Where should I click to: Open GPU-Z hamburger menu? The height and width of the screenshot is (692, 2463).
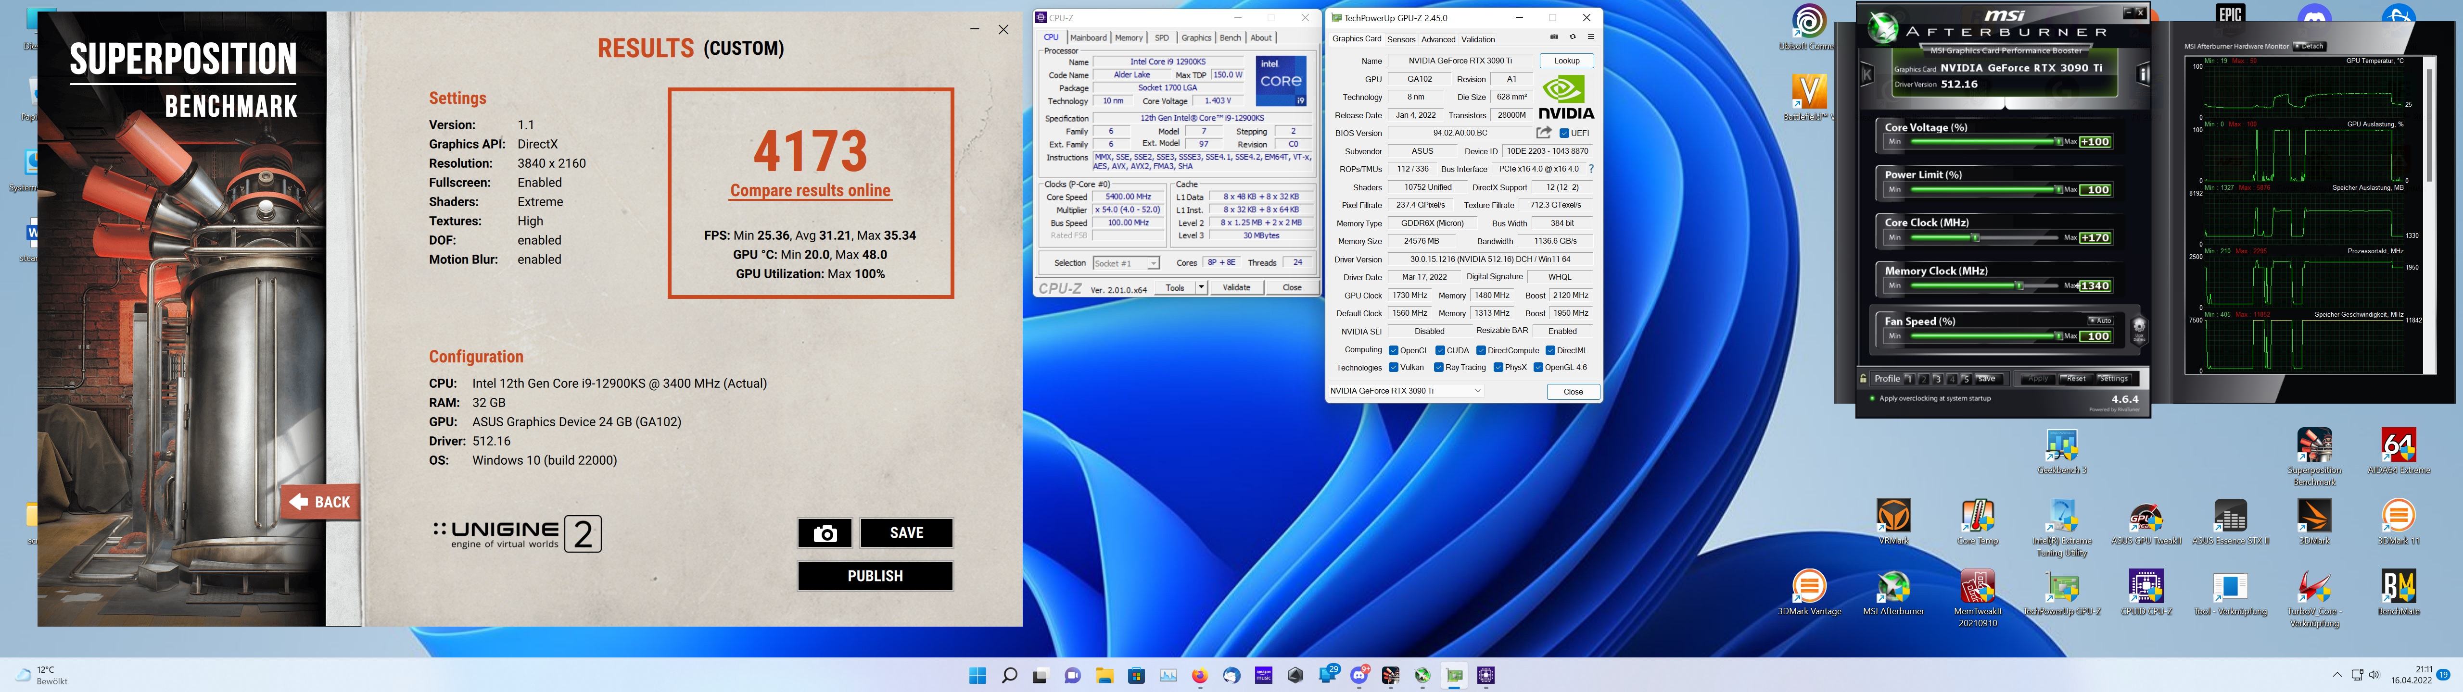tap(1591, 37)
